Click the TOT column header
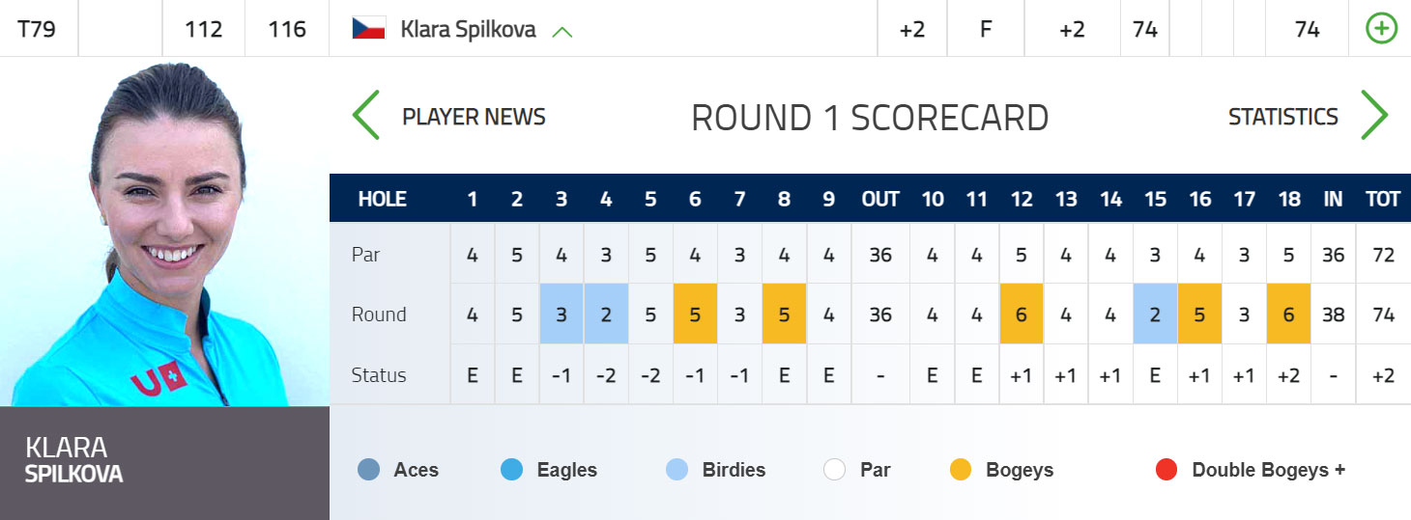The height and width of the screenshot is (520, 1411). (1383, 200)
